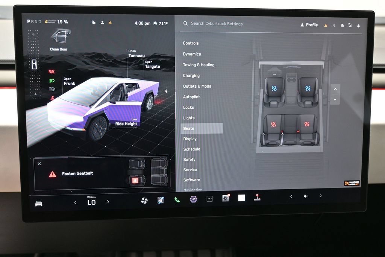Open notifications bell icon
The image size is (385, 257).
click(x=358, y=26)
